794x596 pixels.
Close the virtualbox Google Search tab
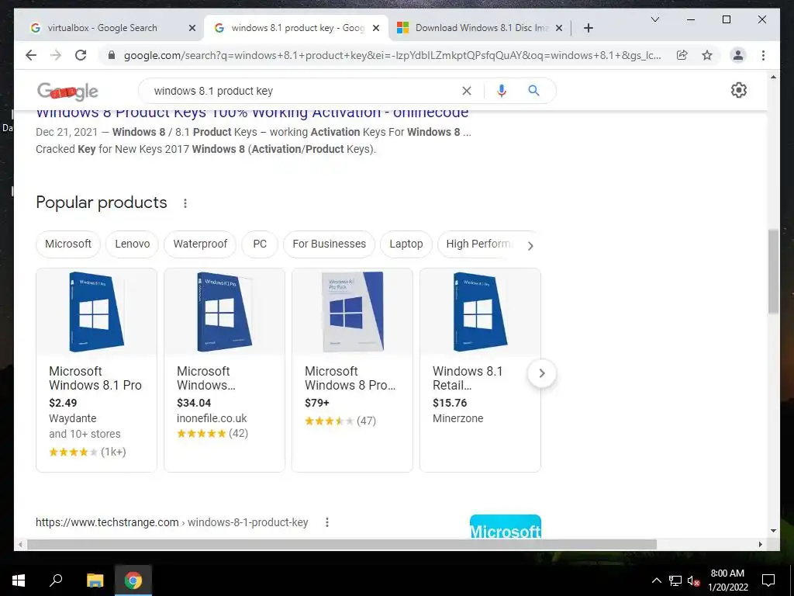pyautogui.click(x=192, y=28)
